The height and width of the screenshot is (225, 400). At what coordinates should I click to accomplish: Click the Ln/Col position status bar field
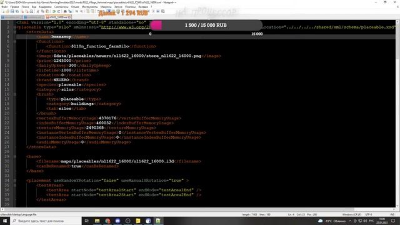click(302, 214)
